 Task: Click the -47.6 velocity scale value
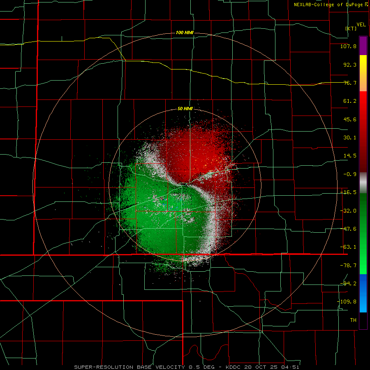[x=348, y=229]
